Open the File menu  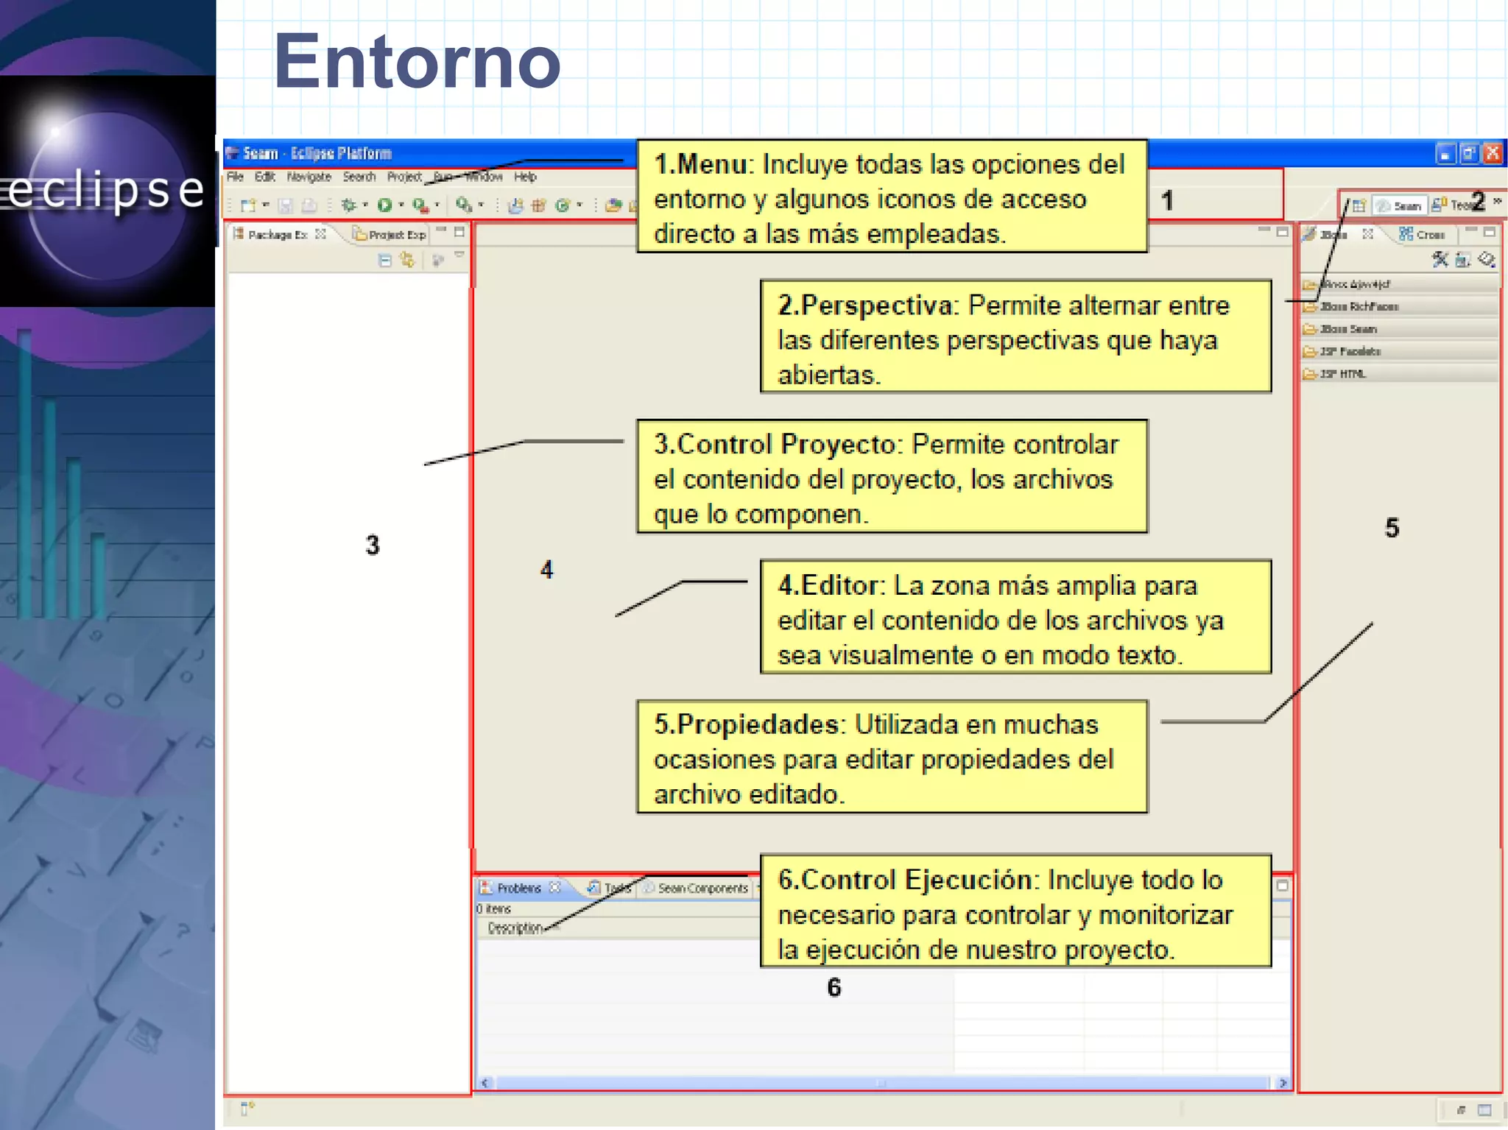[x=235, y=177]
